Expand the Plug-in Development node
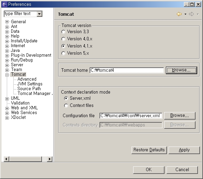Image resolution: width=203 pixels, height=179 pixels. 7,56
